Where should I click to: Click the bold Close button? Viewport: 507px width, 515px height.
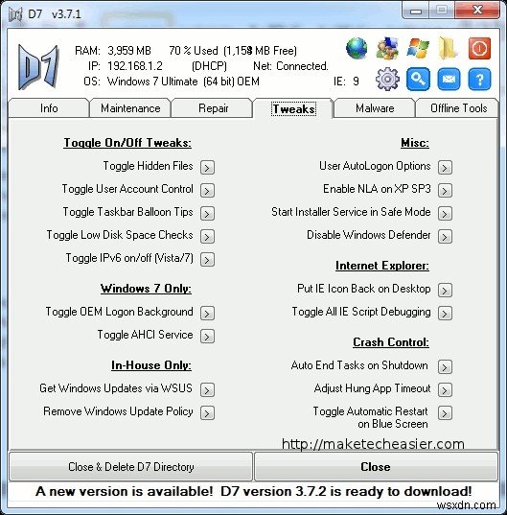point(376,467)
